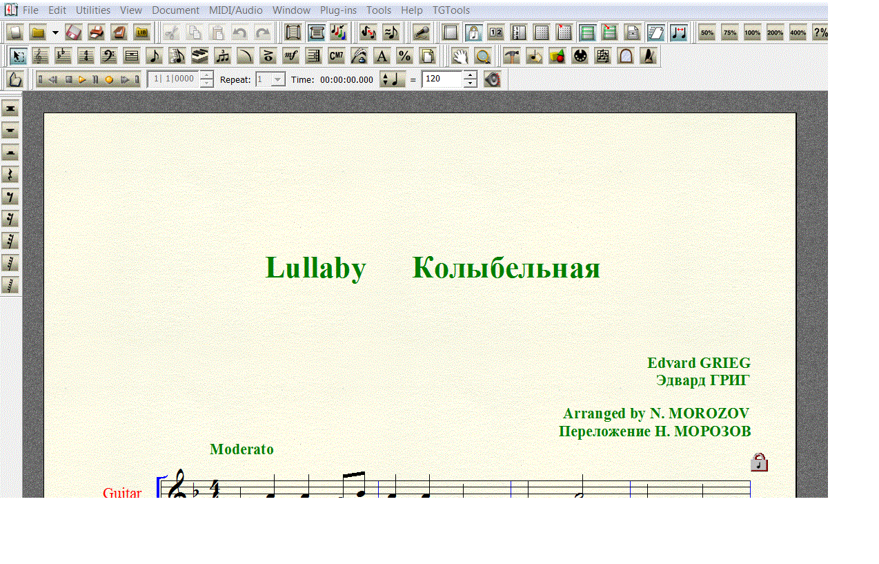Click the Save floppy disk icon
This screenshot has width=879, height=564.
pyautogui.click(x=74, y=32)
